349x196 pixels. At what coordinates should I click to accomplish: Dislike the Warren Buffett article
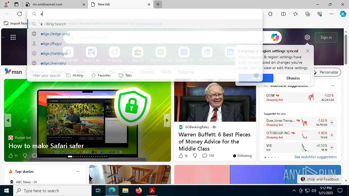point(195,156)
